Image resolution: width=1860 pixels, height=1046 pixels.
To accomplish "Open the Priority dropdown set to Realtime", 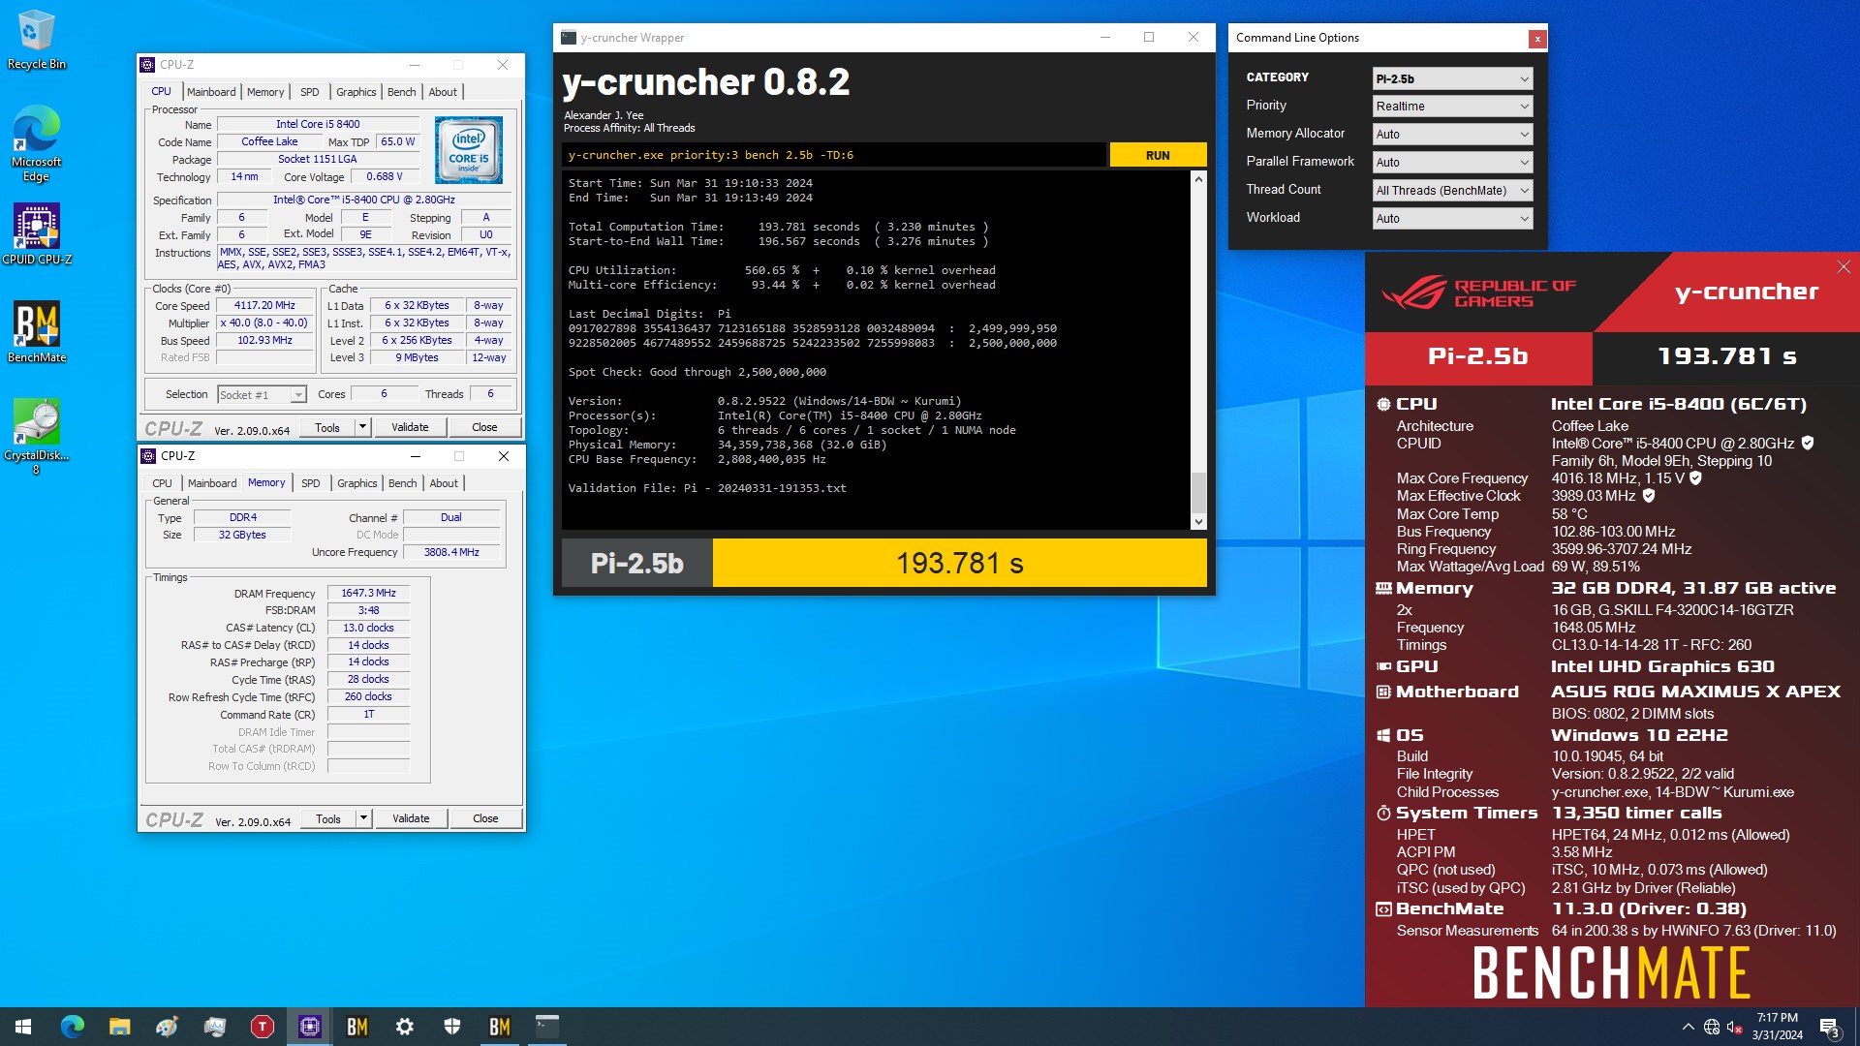I will (x=1452, y=107).
